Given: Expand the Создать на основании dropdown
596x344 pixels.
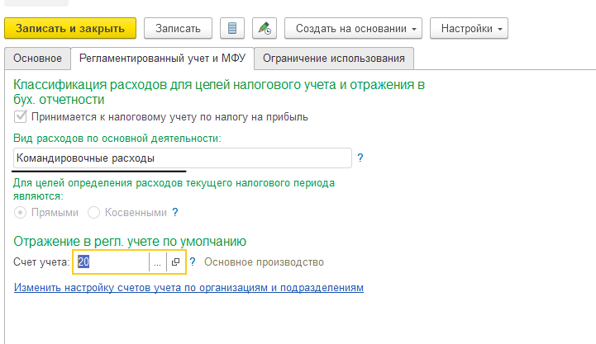Looking at the screenshot, I should coord(353,28).
